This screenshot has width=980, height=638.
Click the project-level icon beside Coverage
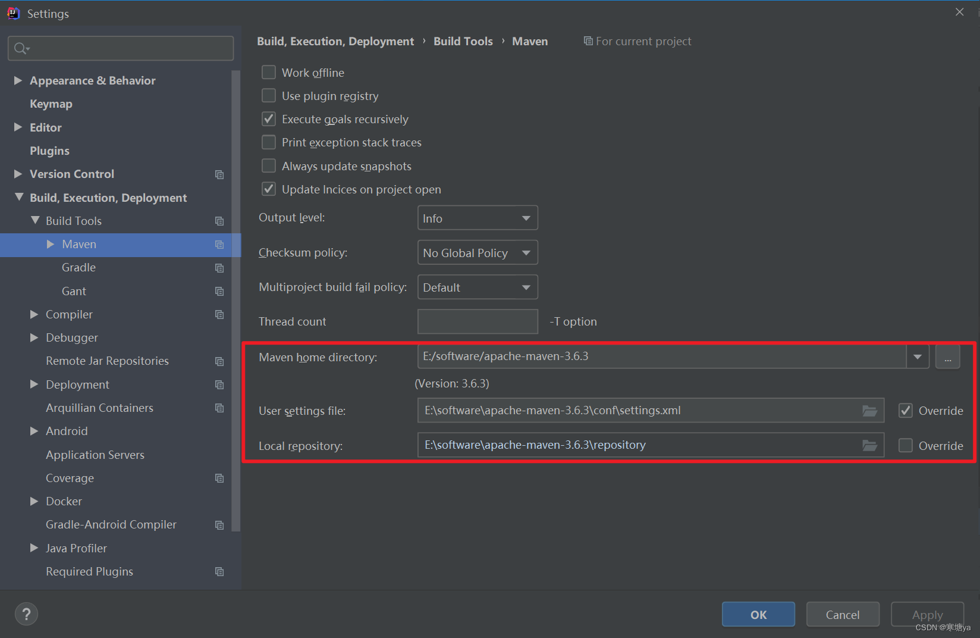coord(219,478)
